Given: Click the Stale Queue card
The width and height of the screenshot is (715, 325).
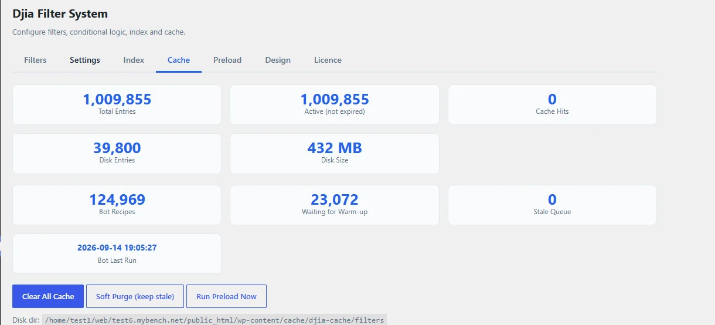Looking at the screenshot, I should [x=552, y=205].
